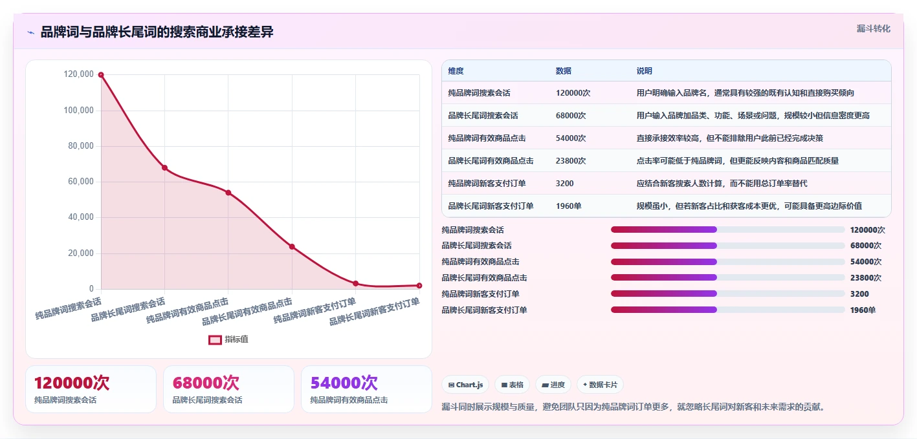Click description starting 直接承接效率较高
917x439 pixels.
[729, 138]
